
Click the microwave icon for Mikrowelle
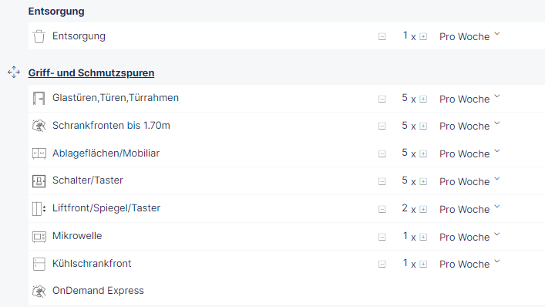pyautogui.click(x=39, y=237)
